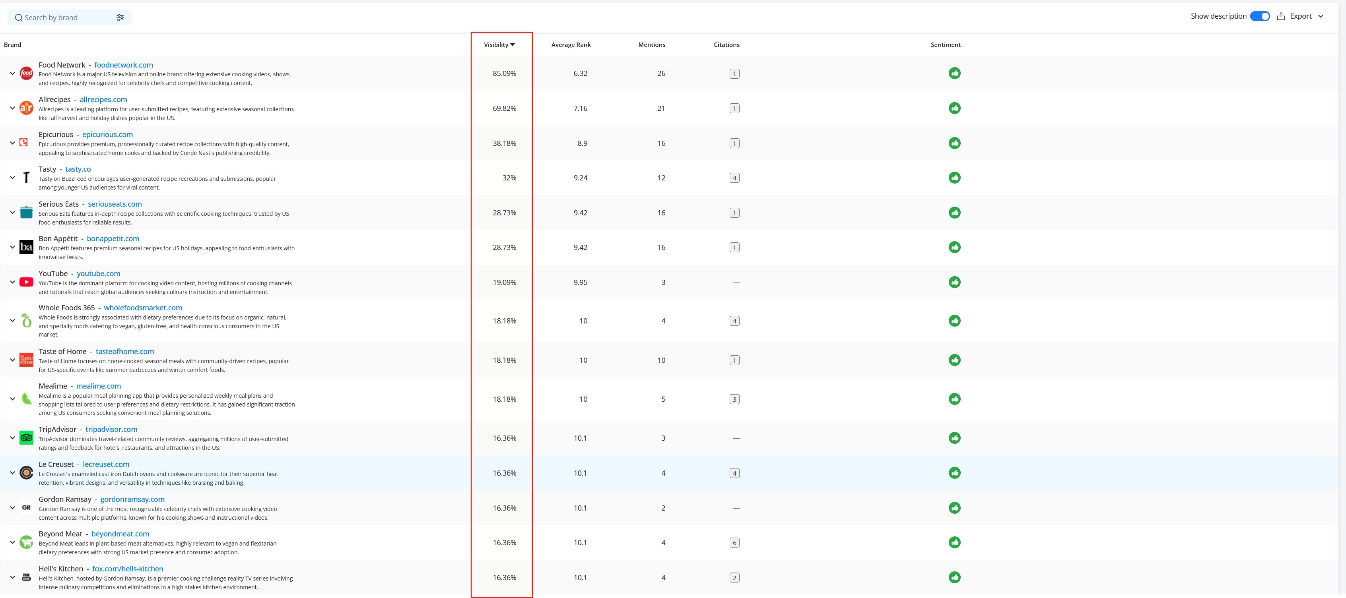The image size is (1346, 598).
Task: Click Mealime's sentiment thumbs-up icon
Action: click(x=955, y=399)
